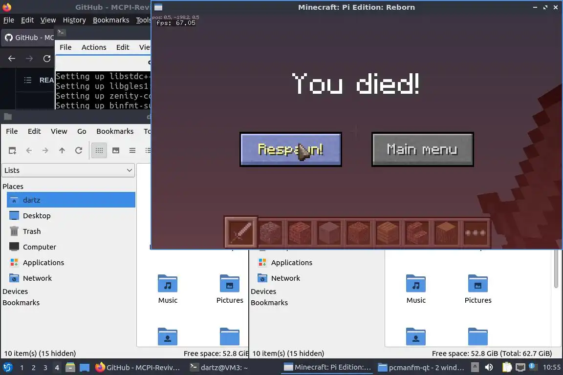Screen dimensions: 563x375
Task: Open Computer in left Places panel
Action: pyautogui.click(x=40, y=247)
